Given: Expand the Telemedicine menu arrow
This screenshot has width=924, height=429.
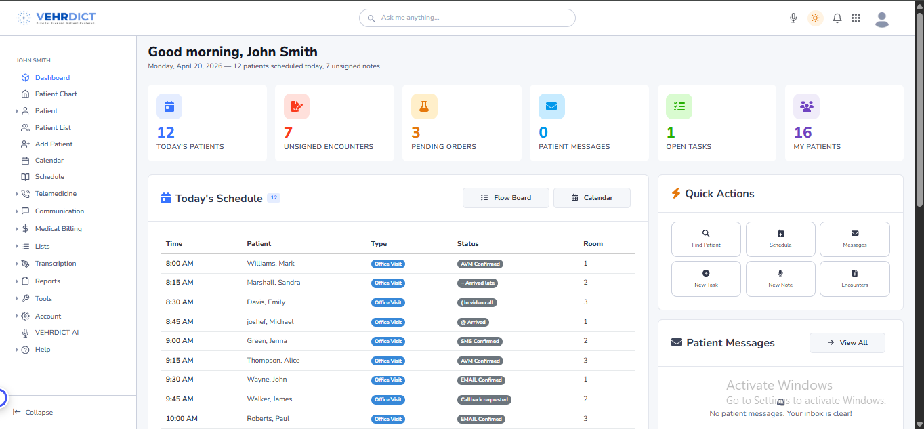Looking at the screenshot, I should (x=17, y=194).
